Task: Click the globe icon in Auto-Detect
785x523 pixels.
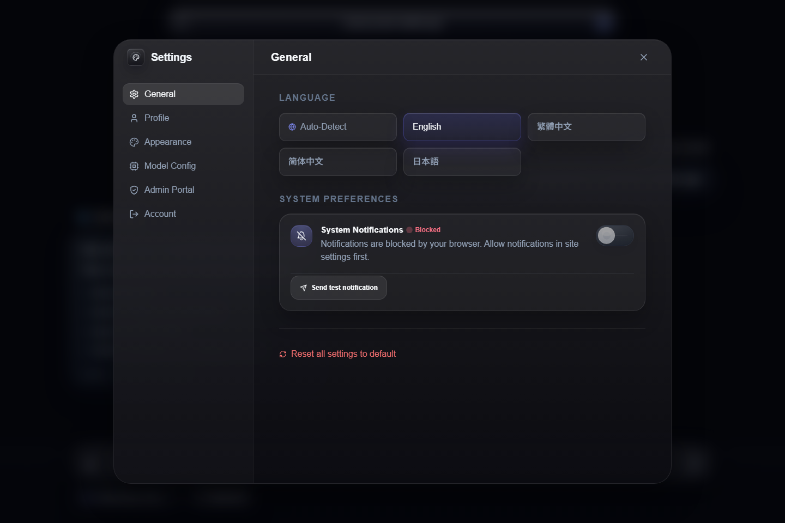Action: 292,127
